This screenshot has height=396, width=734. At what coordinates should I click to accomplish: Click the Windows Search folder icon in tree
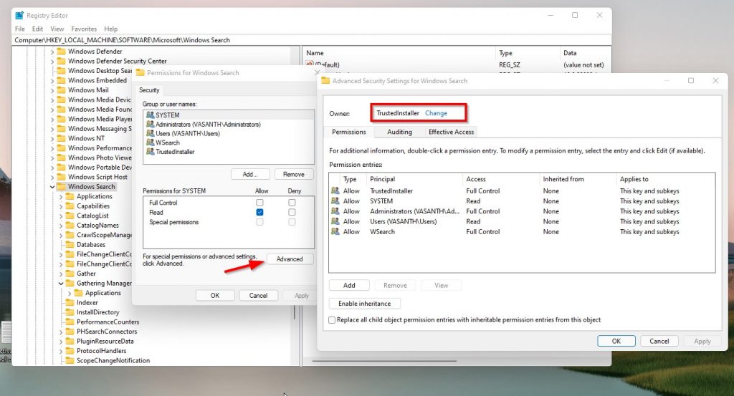(x=62, y=187)
